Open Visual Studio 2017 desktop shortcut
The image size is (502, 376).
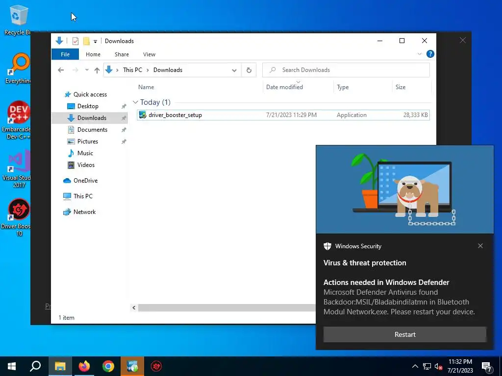click(17, 169)
